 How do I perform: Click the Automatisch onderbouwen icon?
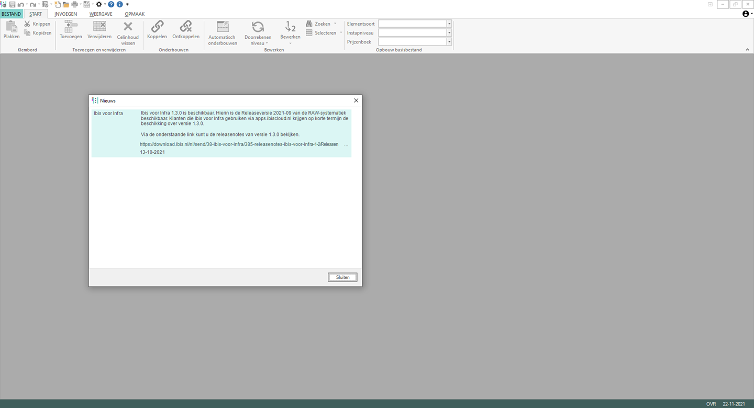223,27
